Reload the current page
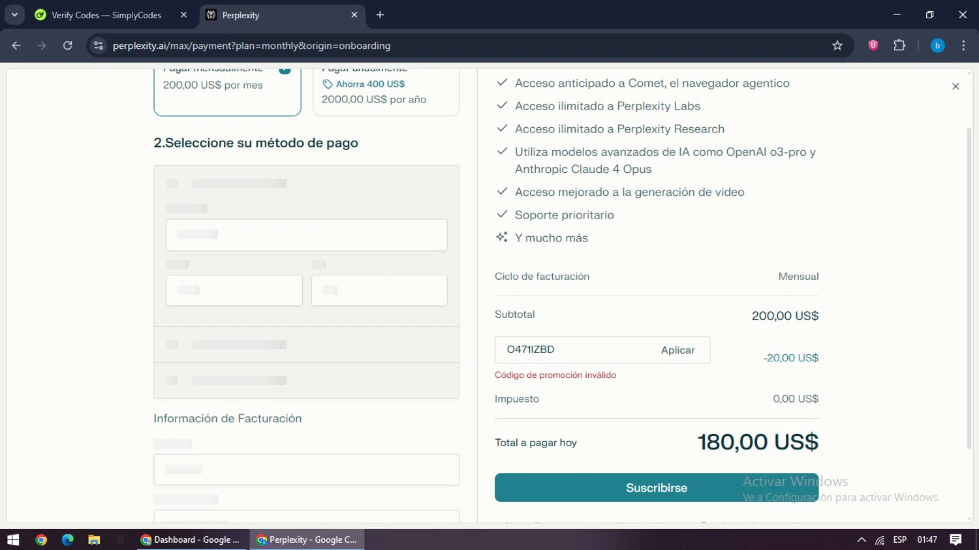The image size is (979, 550). pyautogui.click(x=68, y=46)
